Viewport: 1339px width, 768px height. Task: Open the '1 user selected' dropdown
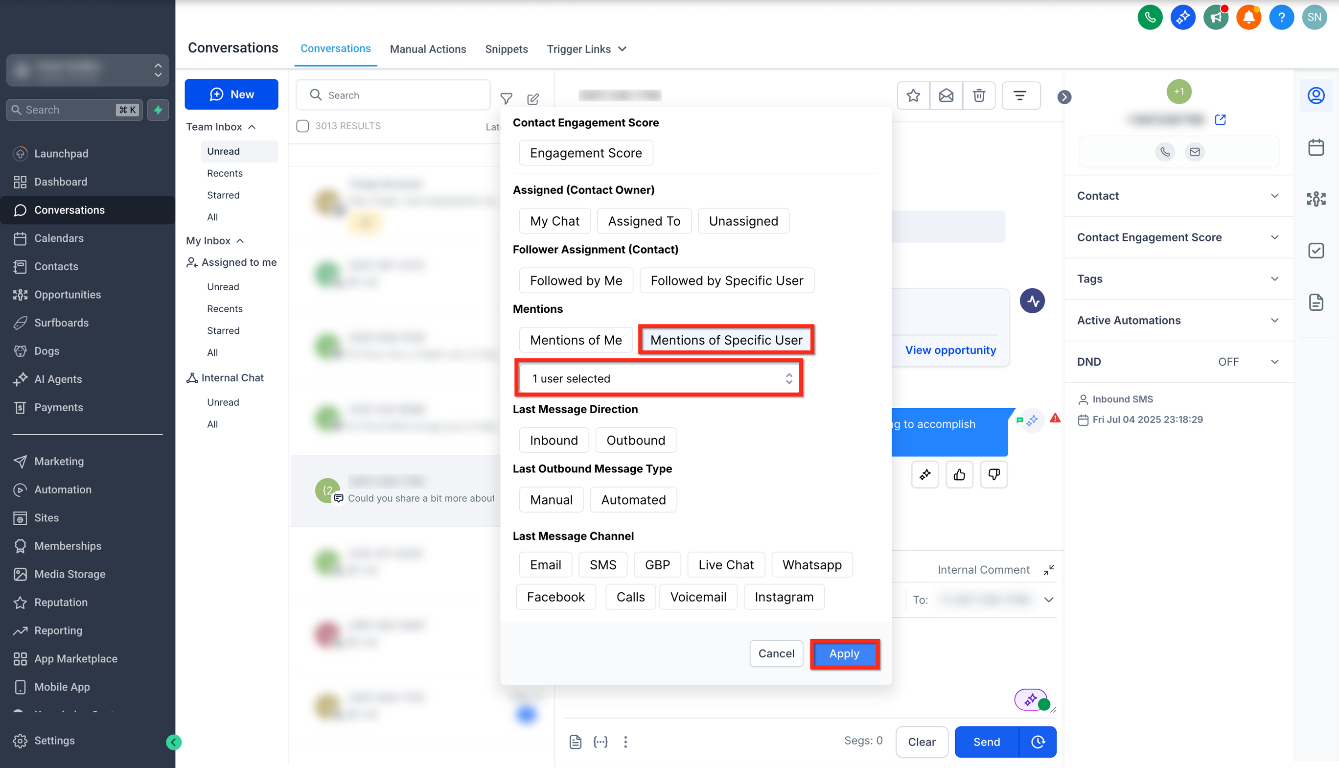[x=659, y=378]
